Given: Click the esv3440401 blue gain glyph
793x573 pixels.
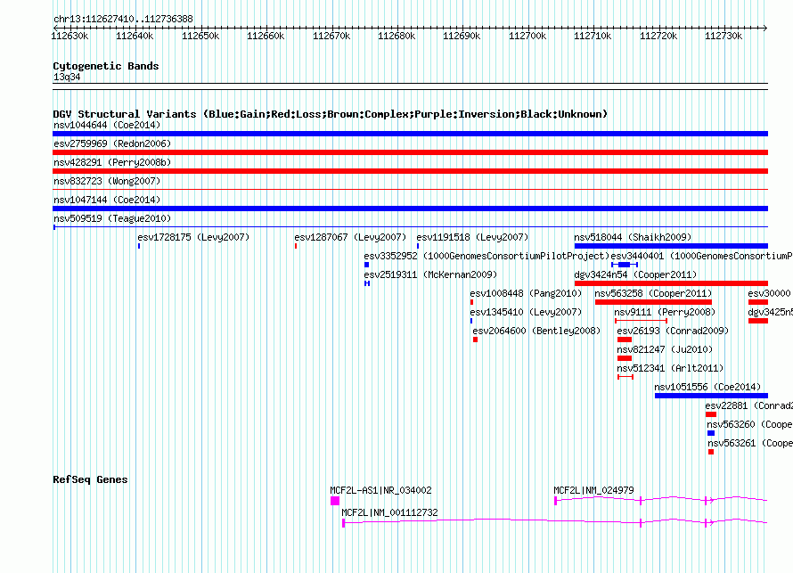Looking at the screenshot, I should pyautogui.click(x=625, y=265).
